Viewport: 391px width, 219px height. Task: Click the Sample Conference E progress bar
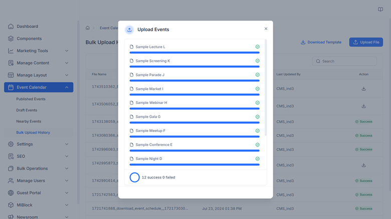point(194,150)
